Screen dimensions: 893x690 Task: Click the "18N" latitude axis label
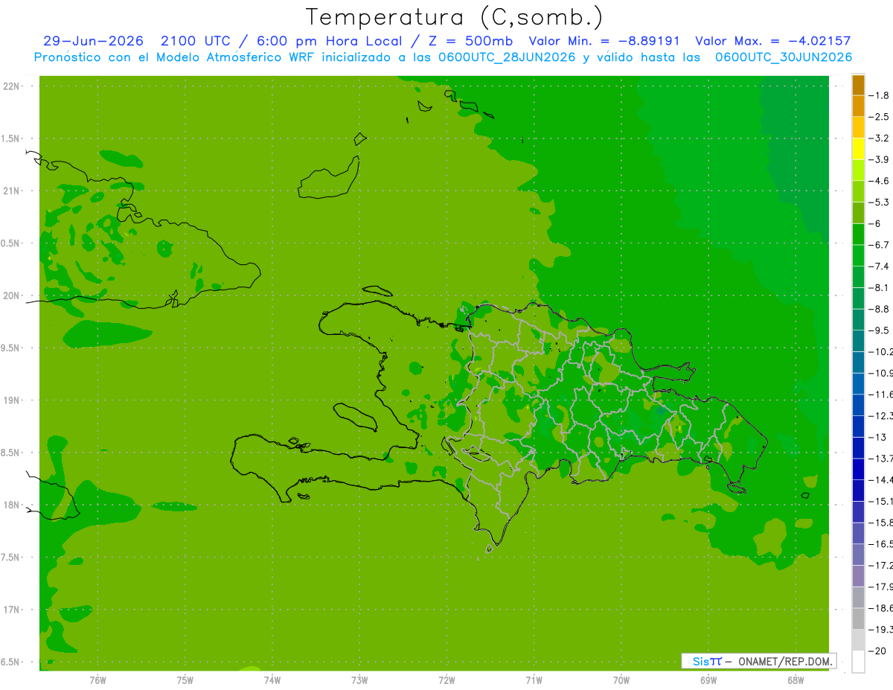(11, 505)
